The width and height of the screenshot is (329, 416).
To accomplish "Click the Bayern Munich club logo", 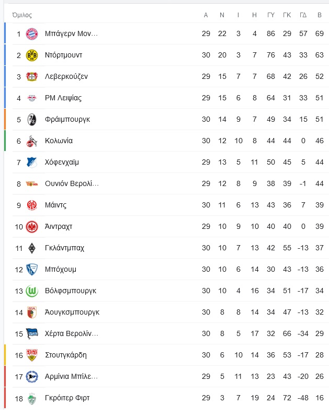I will pos(32,34).
